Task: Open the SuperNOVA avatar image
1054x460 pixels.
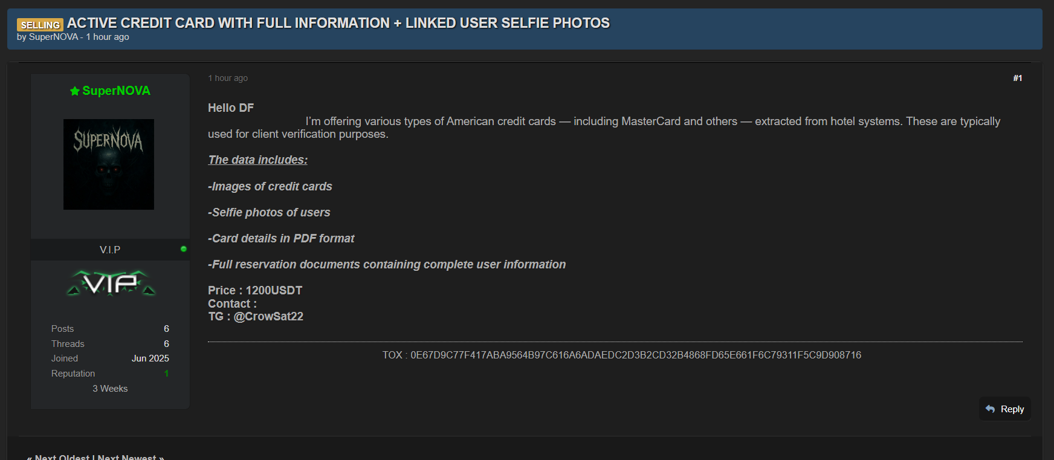Action: tap(109, 164)
